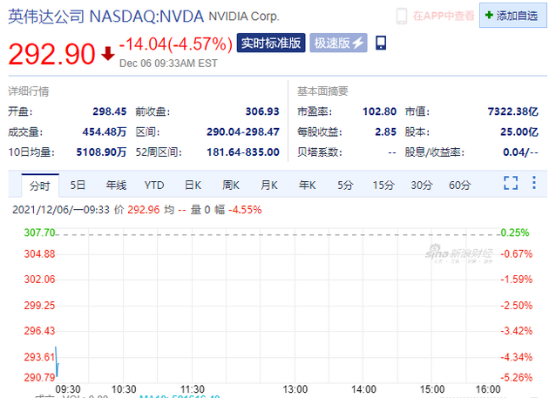549x398 pixels.
Task: Select the 60分 chart tab
Action: click(460, 185)
